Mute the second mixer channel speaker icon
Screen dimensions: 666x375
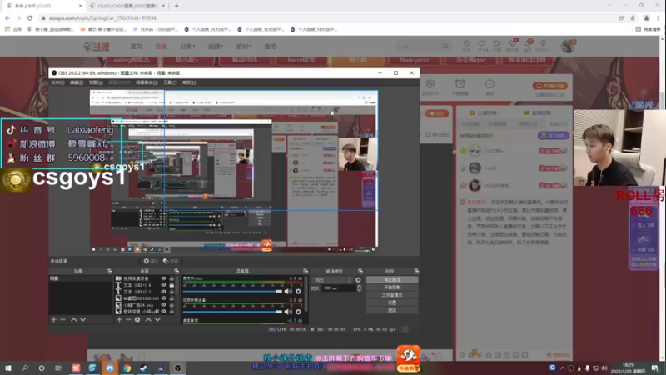click(288, 312)
